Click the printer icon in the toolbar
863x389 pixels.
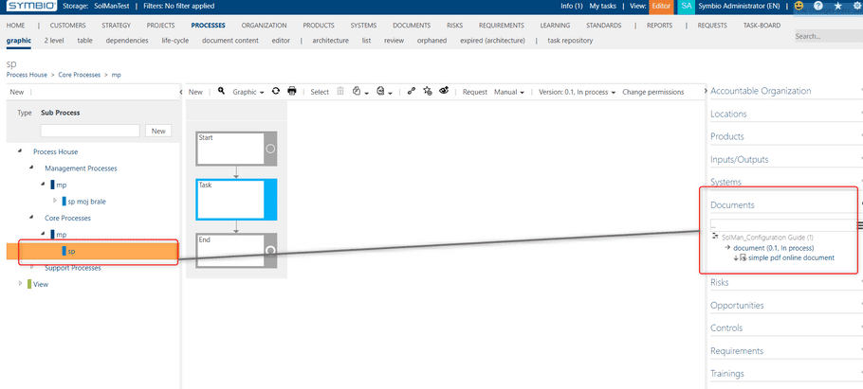292,91
